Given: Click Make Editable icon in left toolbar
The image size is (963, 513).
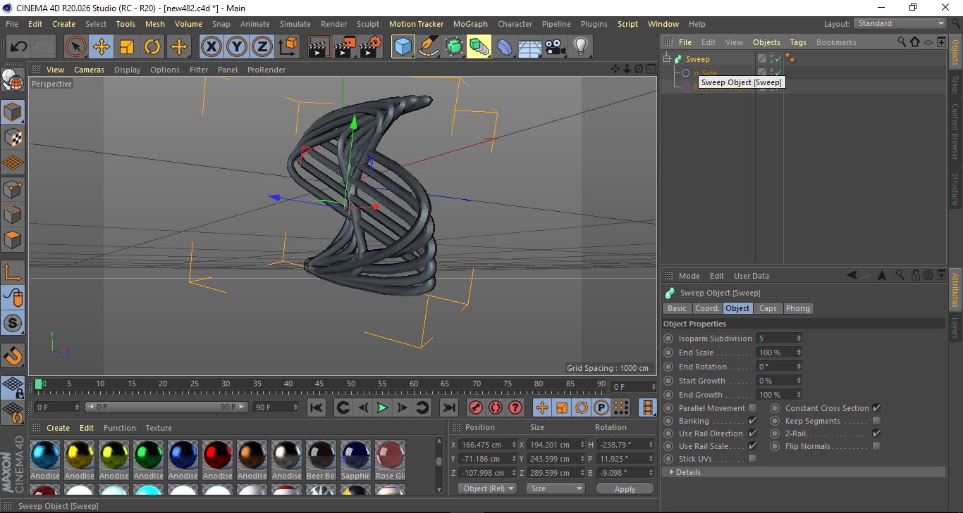Looking at the screenshot, I should tap(13, 80).
